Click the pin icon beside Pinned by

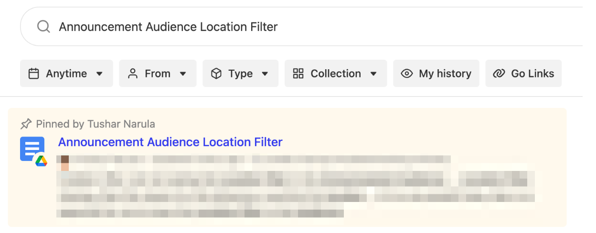tap(26, 124)
